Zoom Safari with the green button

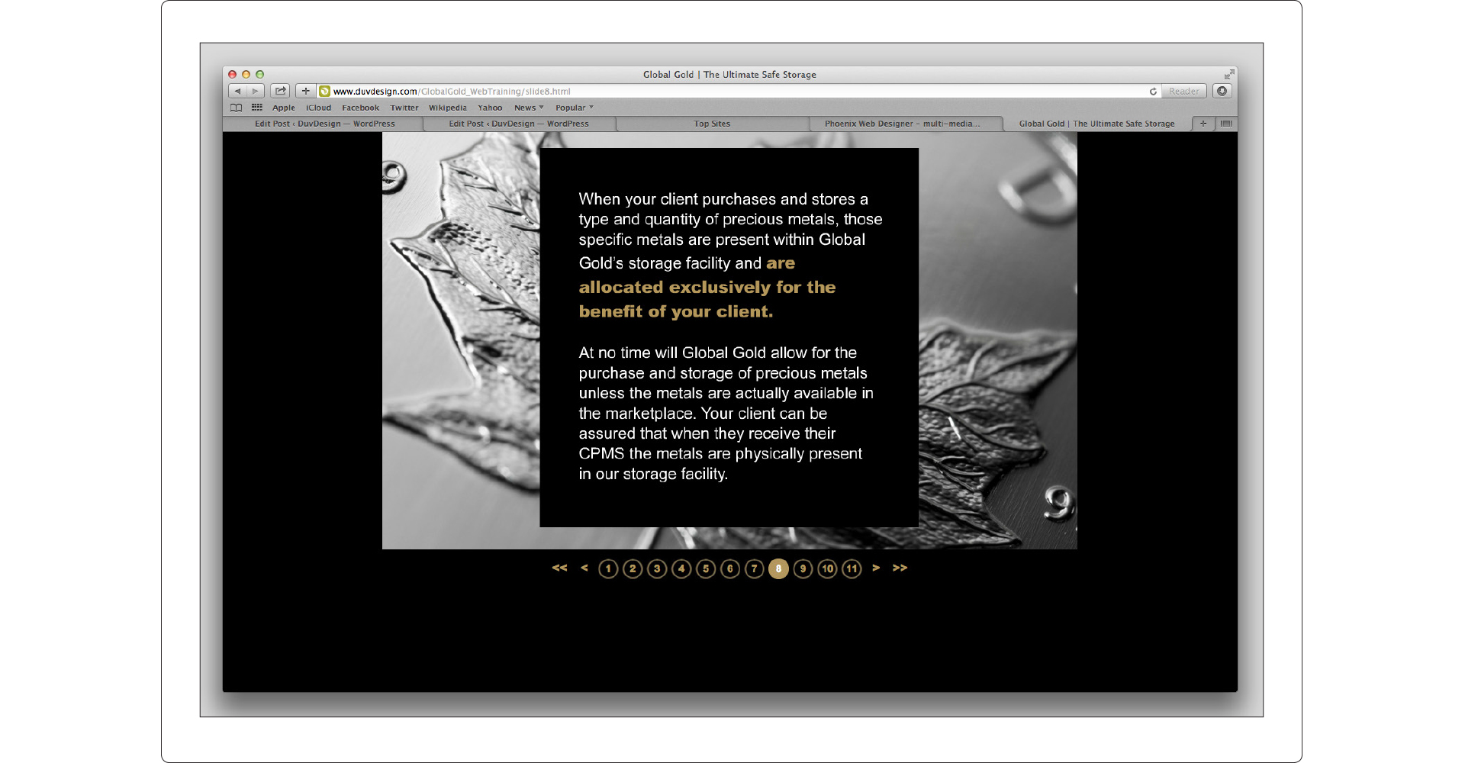260,75
